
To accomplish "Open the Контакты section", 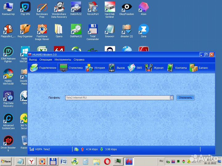I will pos(177,68).
